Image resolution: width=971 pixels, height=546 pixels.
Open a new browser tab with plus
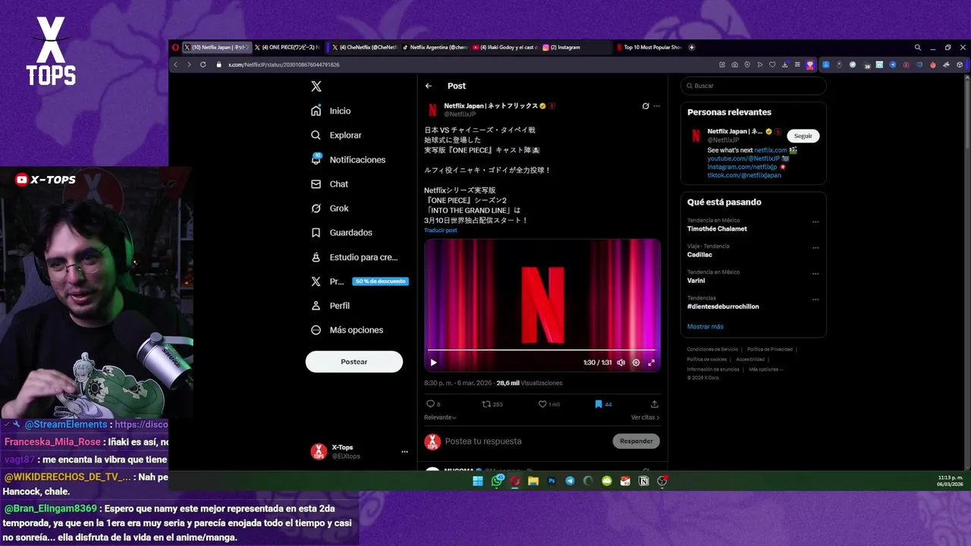point(691,47)
